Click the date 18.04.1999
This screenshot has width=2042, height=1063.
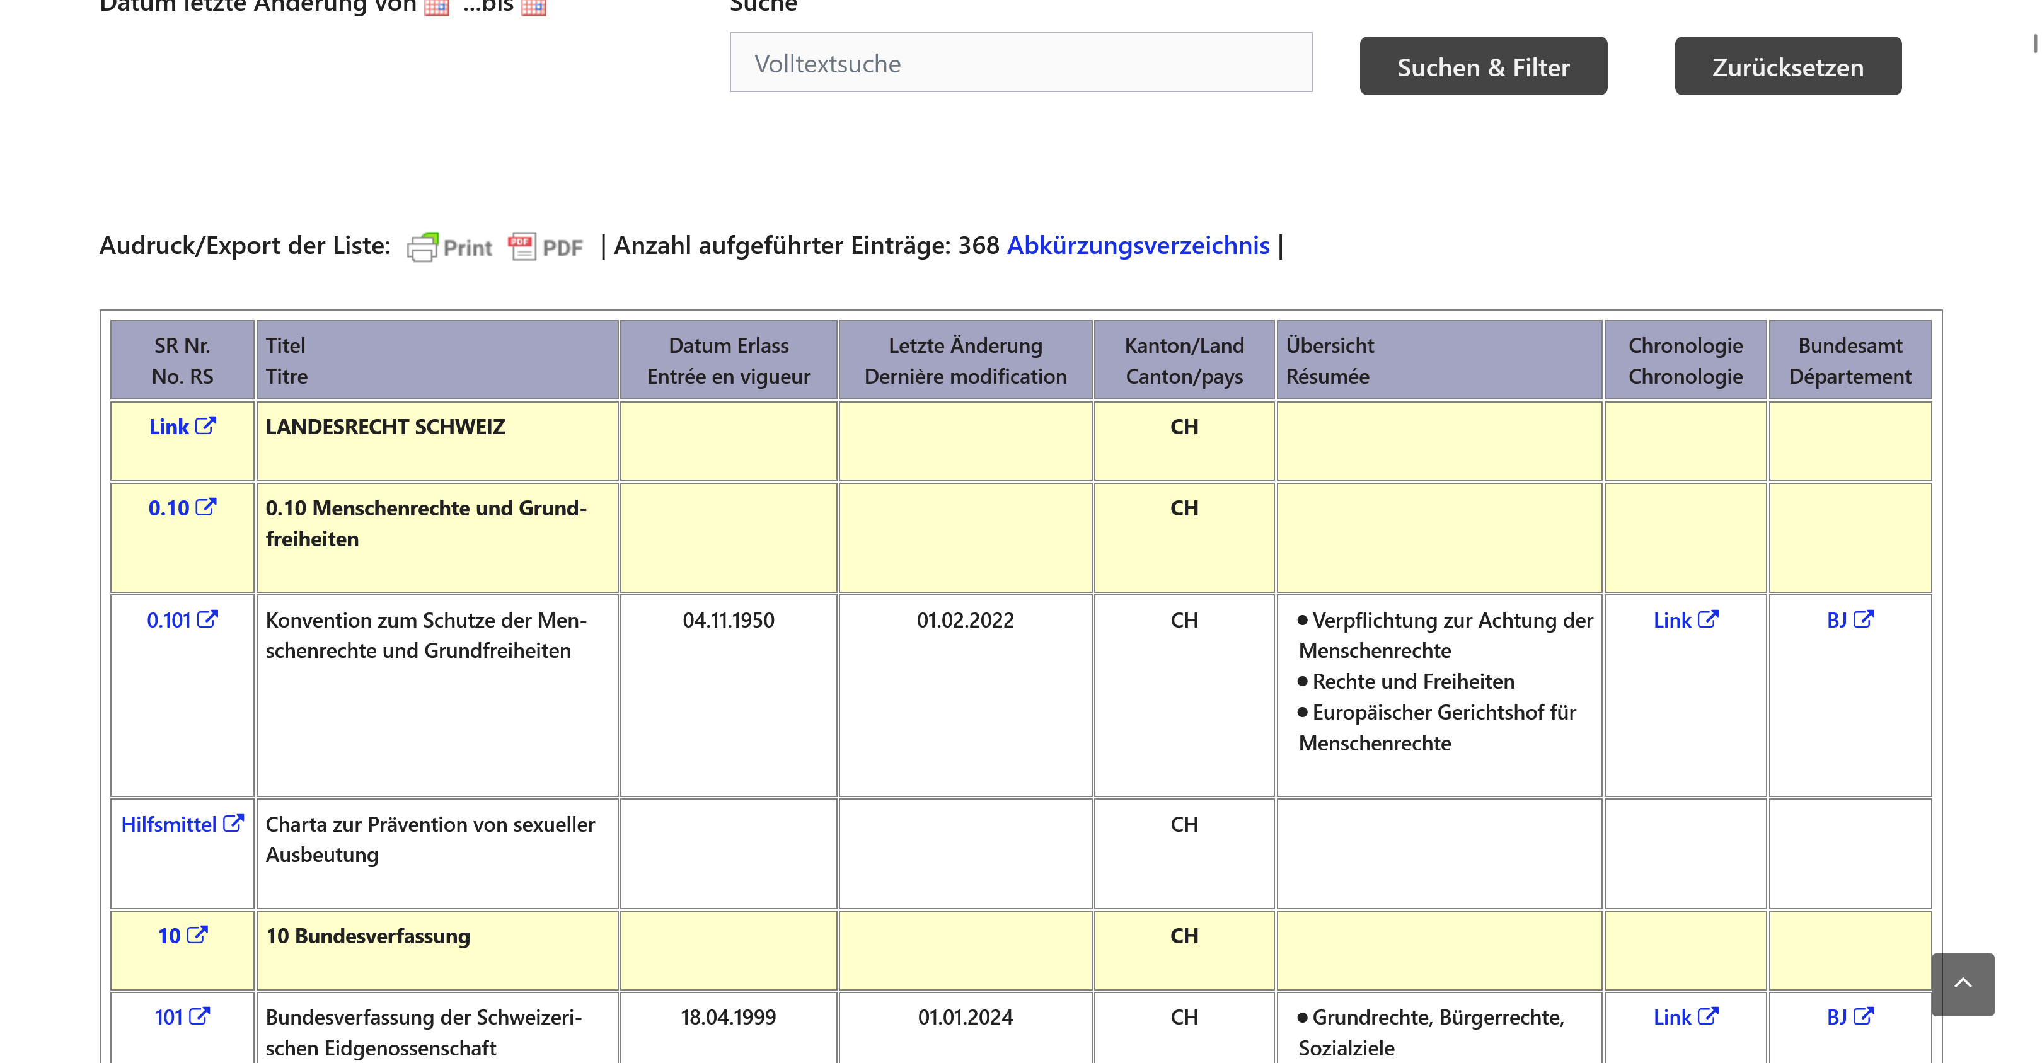click(x=729, y=1018)
